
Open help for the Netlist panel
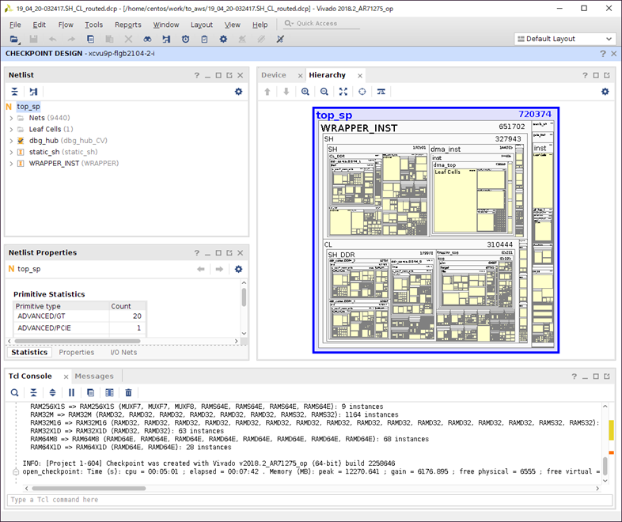197,75
